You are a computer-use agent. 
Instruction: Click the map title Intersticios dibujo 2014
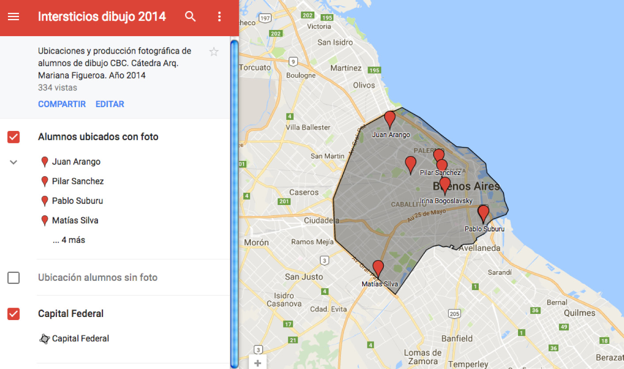(x=102, y=17)
